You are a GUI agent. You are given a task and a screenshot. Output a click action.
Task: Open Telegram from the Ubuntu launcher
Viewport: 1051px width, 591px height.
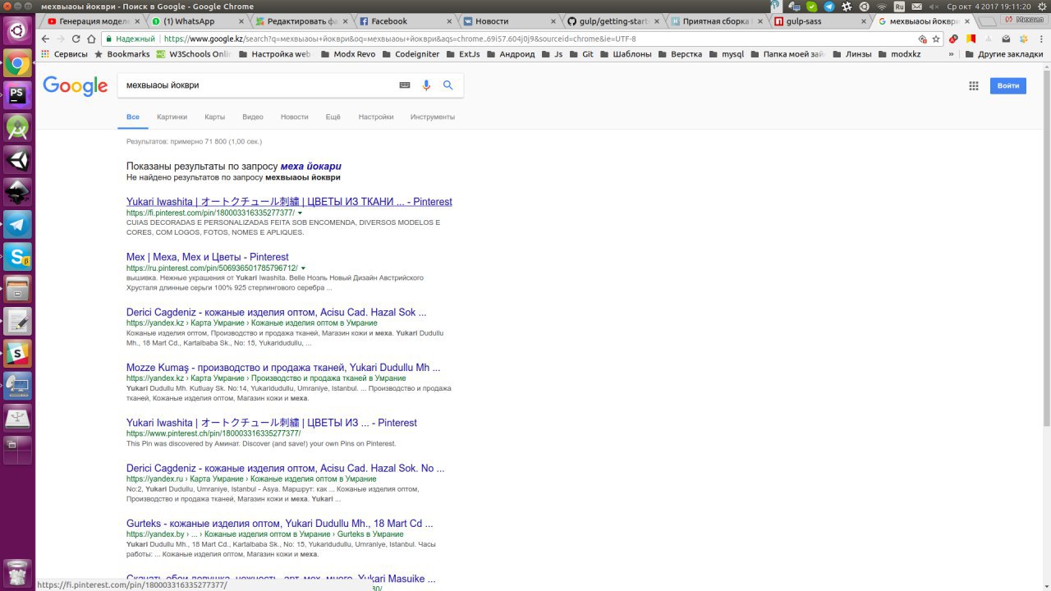click(18, 223)
